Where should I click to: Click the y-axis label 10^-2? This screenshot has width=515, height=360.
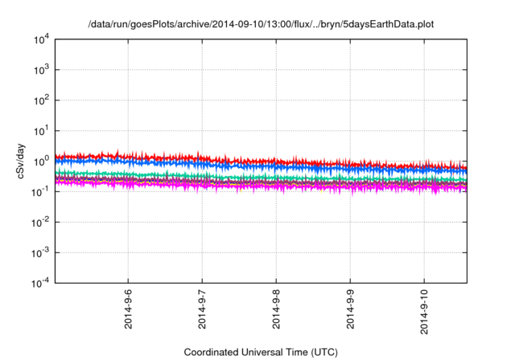[x=41, y=223]
